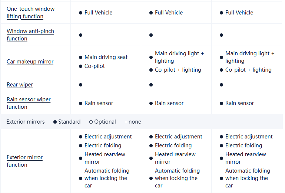Viewport: 285px width, 193px height.
Task: Click the Co-pilot entry without lighting
Action: (95, 66)
